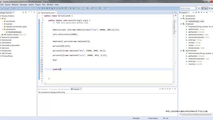Close the Serializando.java editor tab
The height and width of the screenshot is (120, 213).
56,13
